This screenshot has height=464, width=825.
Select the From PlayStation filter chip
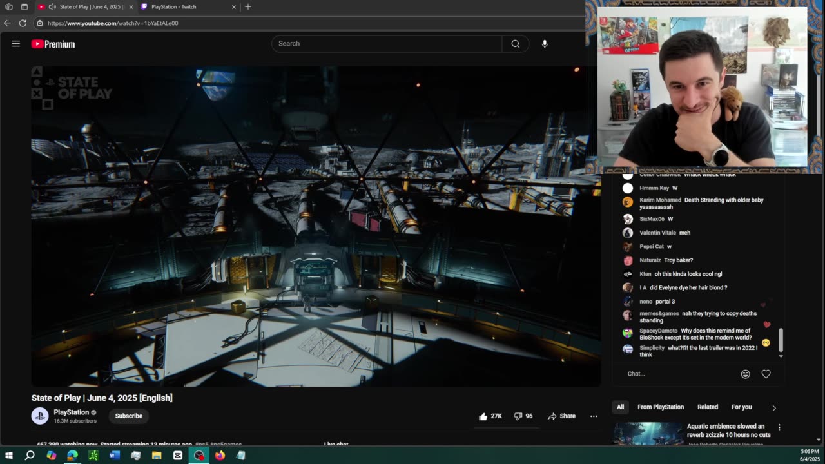660,407
